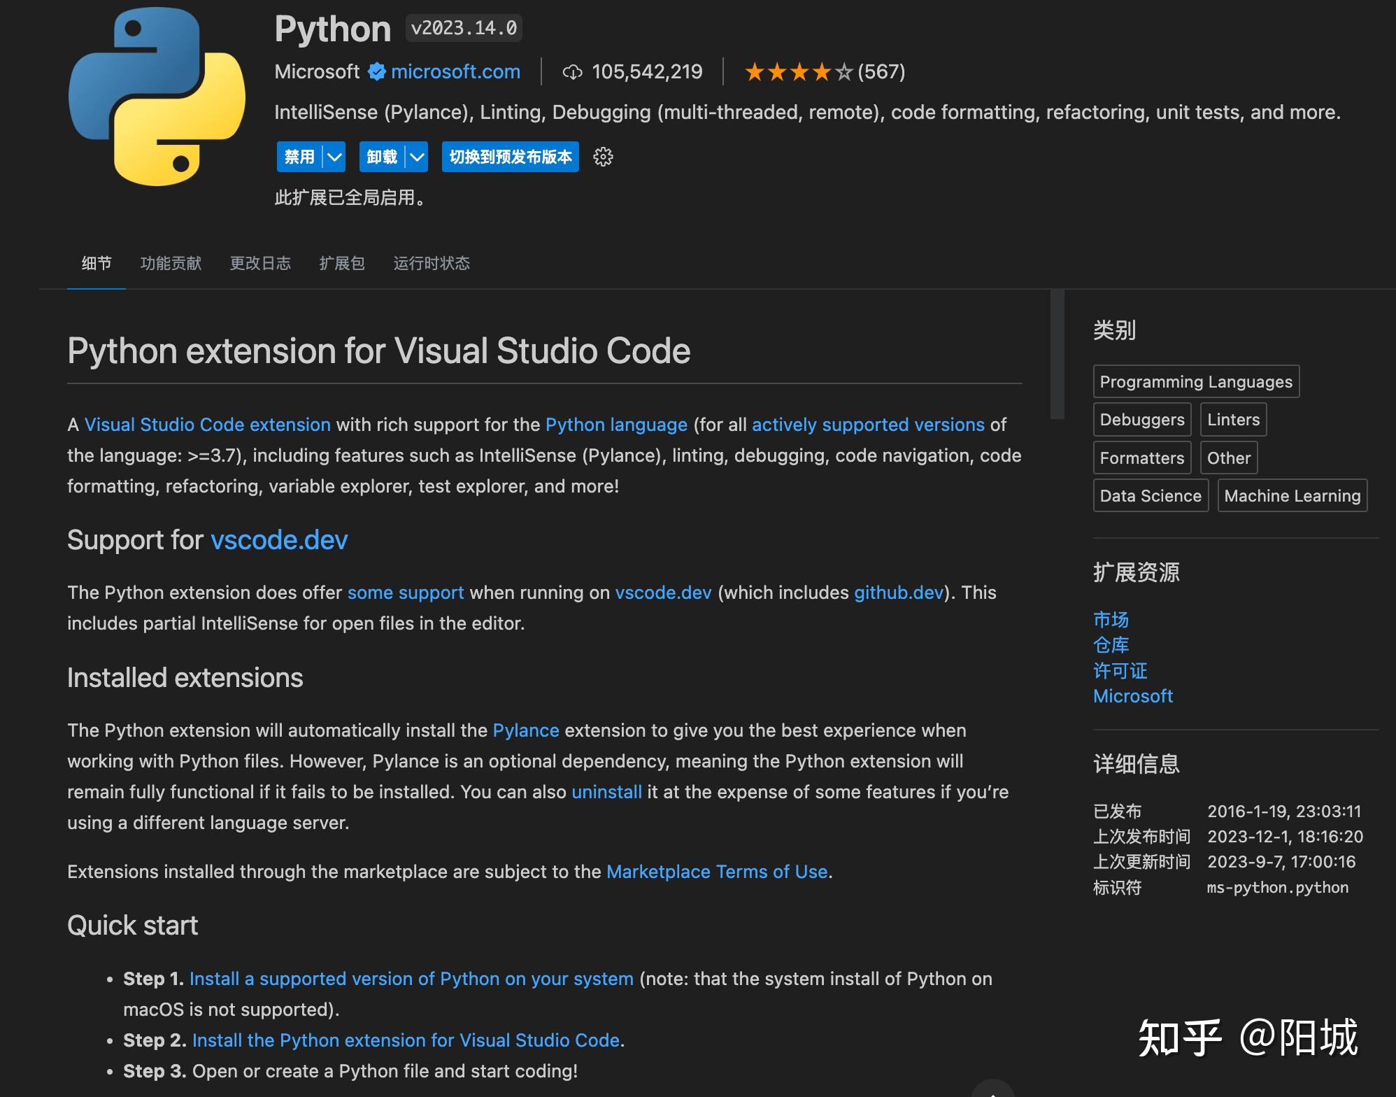Click the Pylance extension link
Screen dimensions: 1396x1097
coord(525,730)
